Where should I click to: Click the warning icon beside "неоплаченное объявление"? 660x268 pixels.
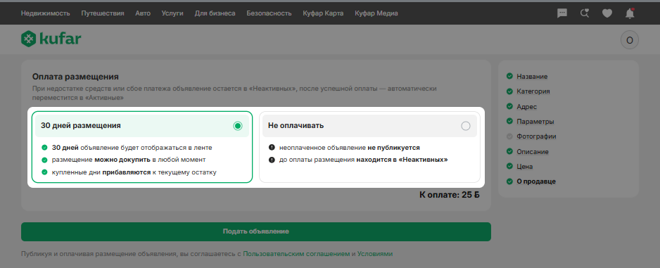[x=272, y=148]
